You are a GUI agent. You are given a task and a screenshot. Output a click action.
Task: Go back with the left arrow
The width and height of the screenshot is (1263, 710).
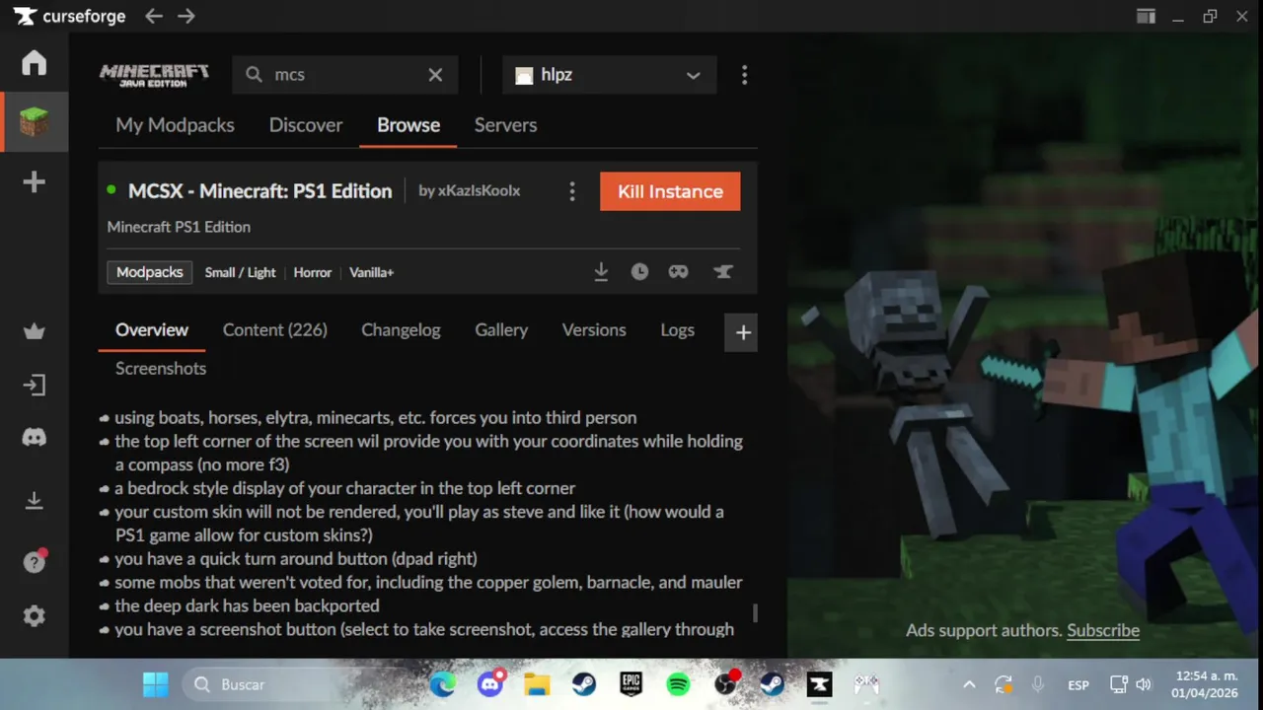(x=154, y=16)
